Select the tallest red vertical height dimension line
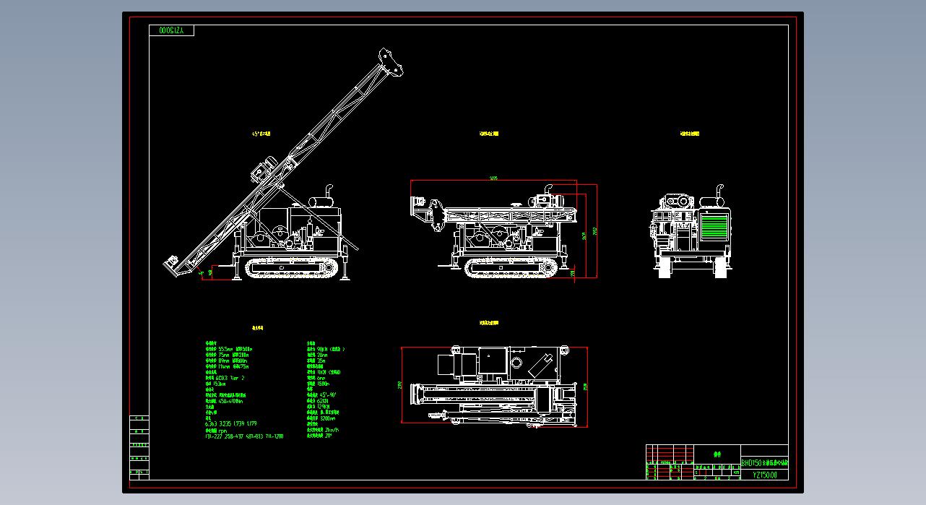Viewport: 926px width, 505px height. pyautogui.click(x=597, y=231)
